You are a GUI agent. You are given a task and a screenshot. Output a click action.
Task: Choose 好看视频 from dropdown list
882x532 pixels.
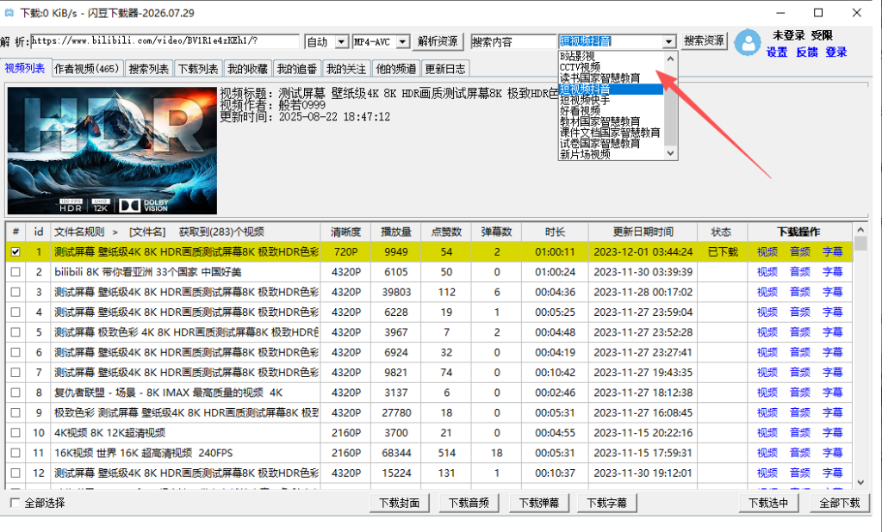pos(580,111)
